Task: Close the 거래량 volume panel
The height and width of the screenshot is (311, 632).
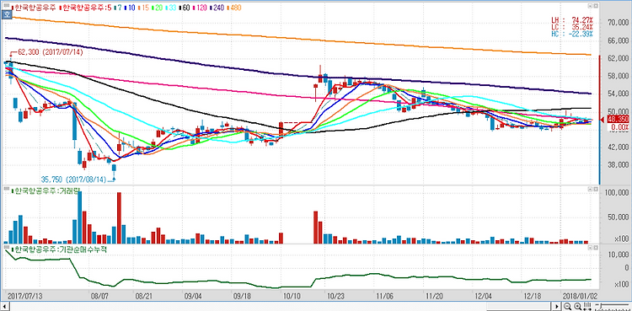Action: 596,189
